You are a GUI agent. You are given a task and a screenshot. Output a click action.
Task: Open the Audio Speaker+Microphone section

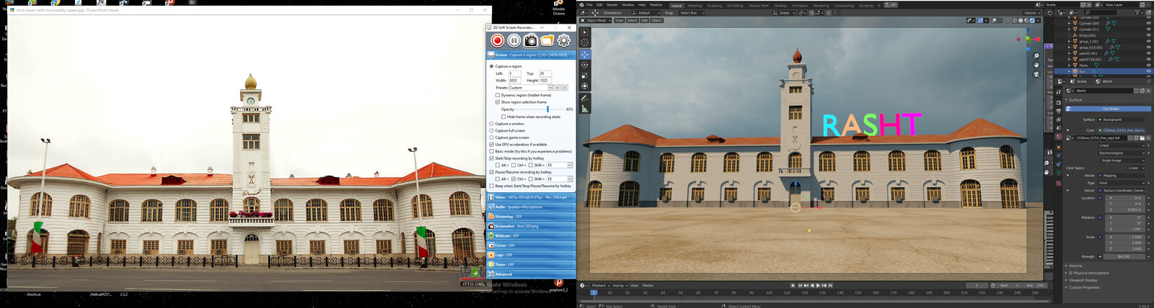[x=532, y=207]
